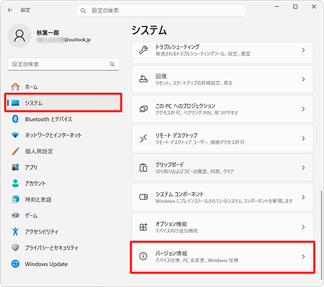Viewport: 324px width, 287px height.
Task: Select ゲーム in the sidebar
Action: [x=64, y=215]
